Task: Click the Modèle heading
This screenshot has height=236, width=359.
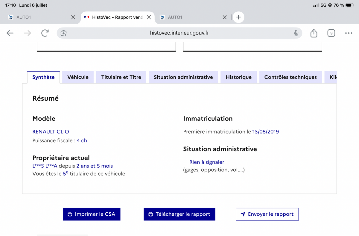Action: pyautogui.click(x=44, y=119)
